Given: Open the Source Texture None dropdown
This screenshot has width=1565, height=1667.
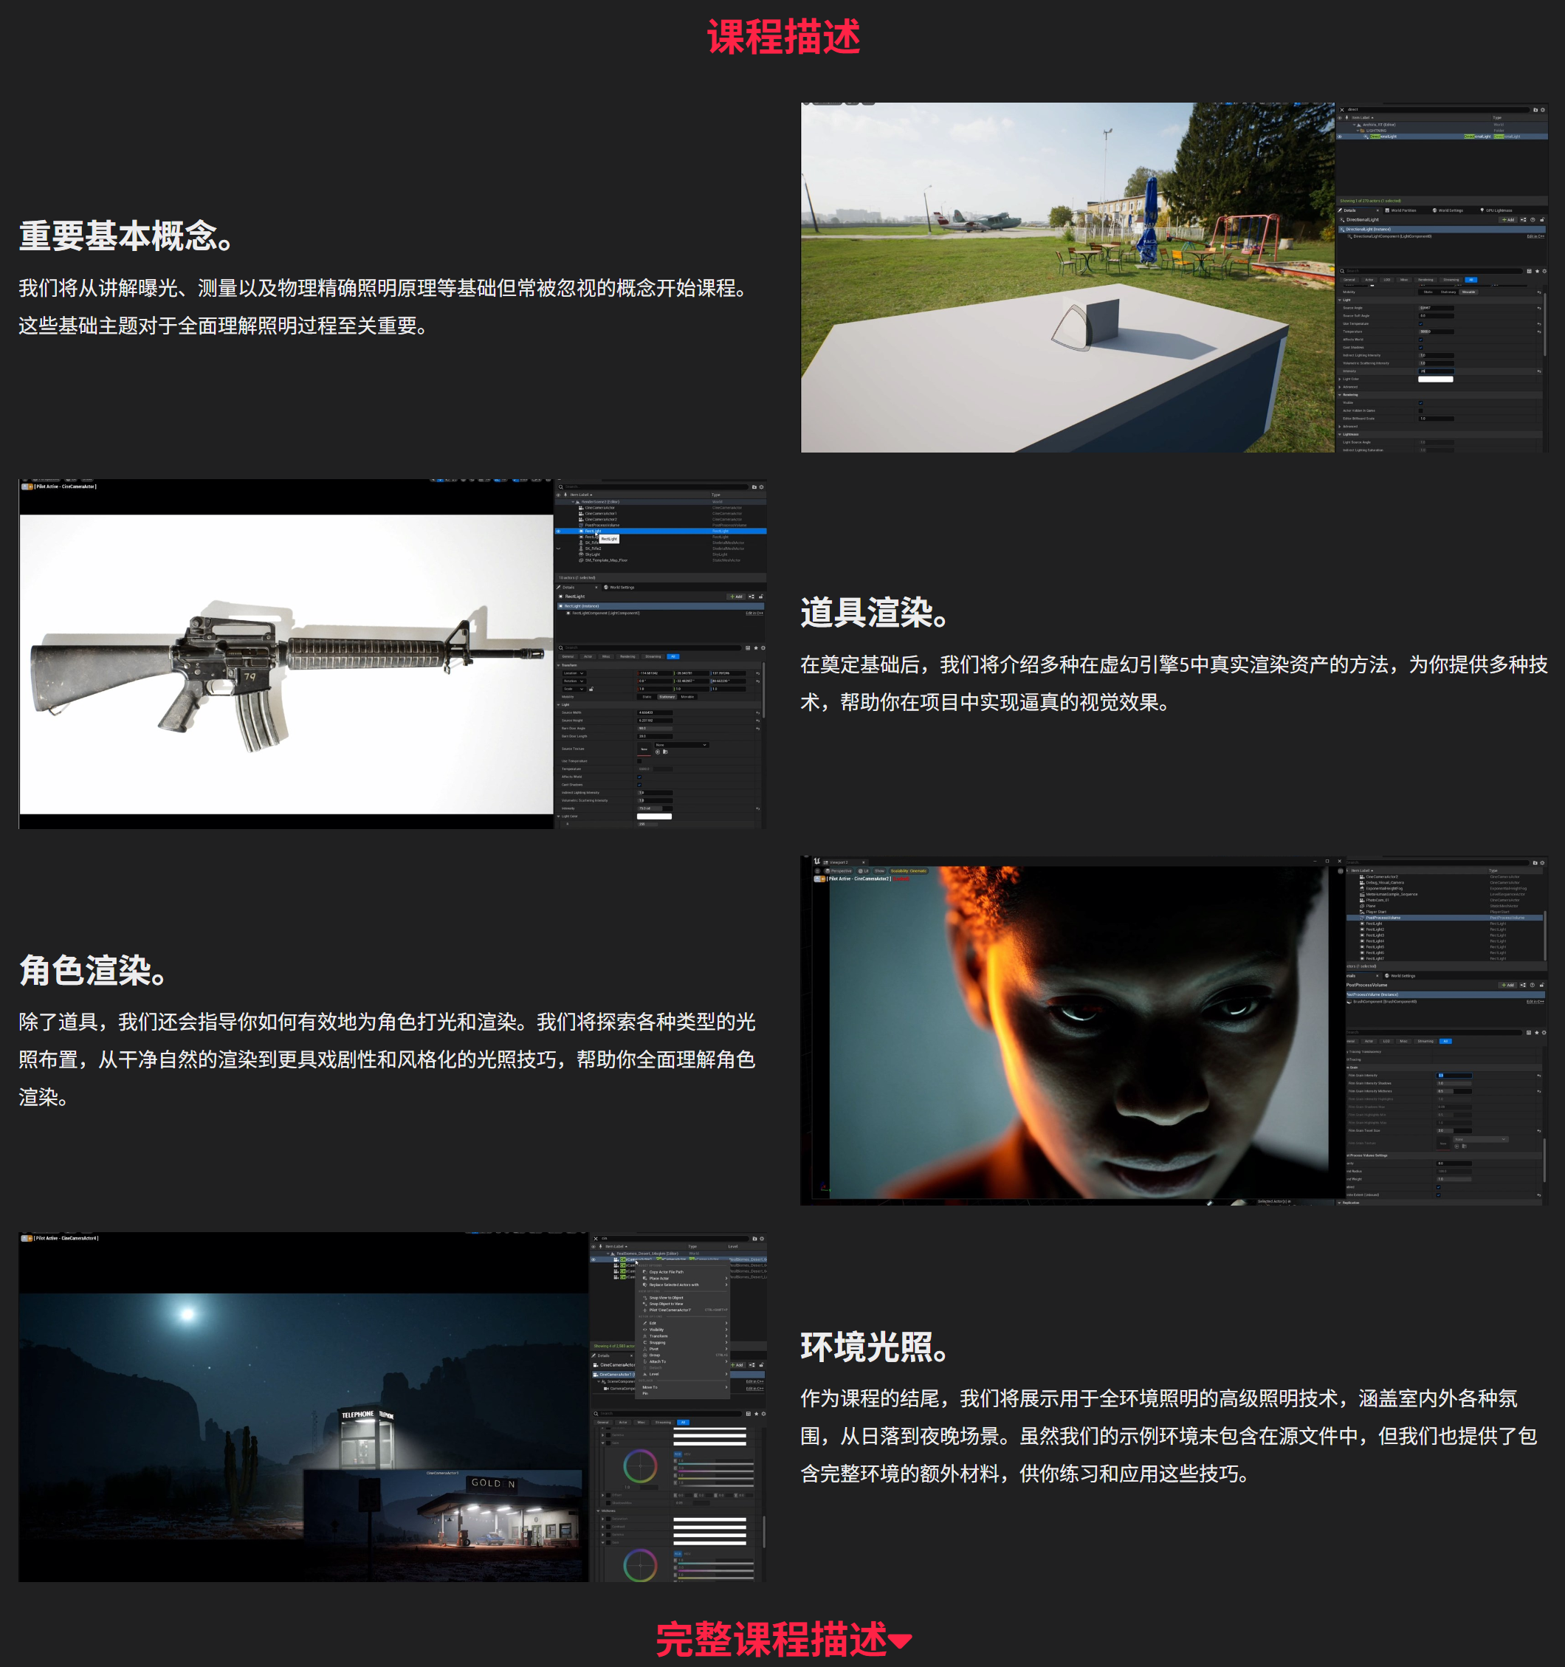Looking at the screenshot, I should 681,745.
